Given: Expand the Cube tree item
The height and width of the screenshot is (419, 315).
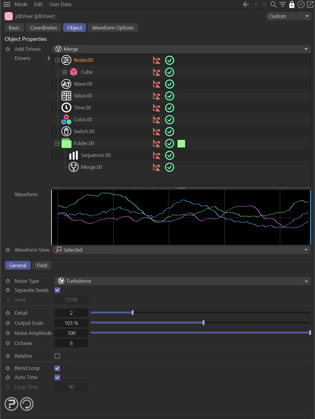Looking at the screenshot, I should (x=64, y=72).
